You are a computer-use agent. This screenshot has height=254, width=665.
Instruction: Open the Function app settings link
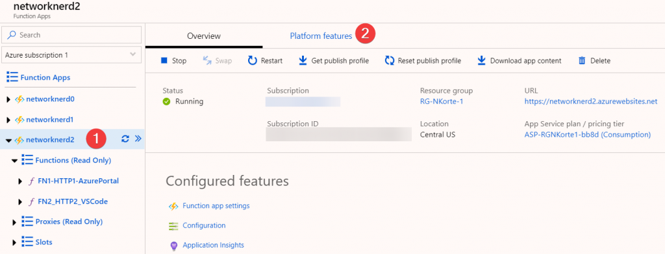click(216, 206)
